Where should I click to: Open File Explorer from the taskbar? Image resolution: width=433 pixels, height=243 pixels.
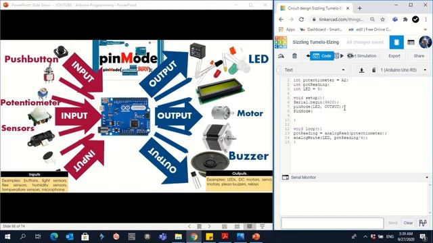pos(179,237)
